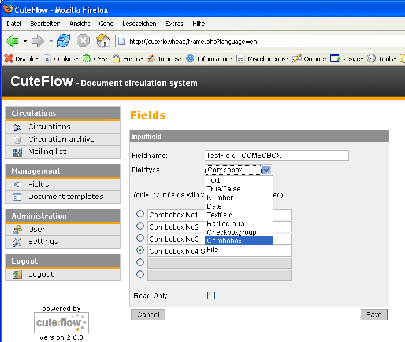This screenshot has height=342, width=405.
Task: Click the Logout link text
Action: point(41,274)
